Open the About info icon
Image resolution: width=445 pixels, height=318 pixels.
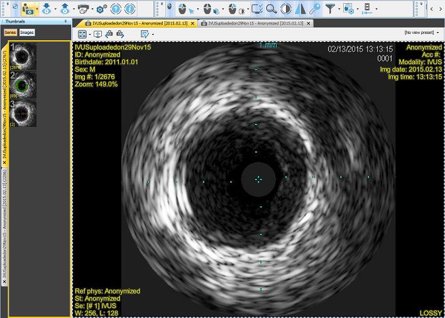point(130,9)
